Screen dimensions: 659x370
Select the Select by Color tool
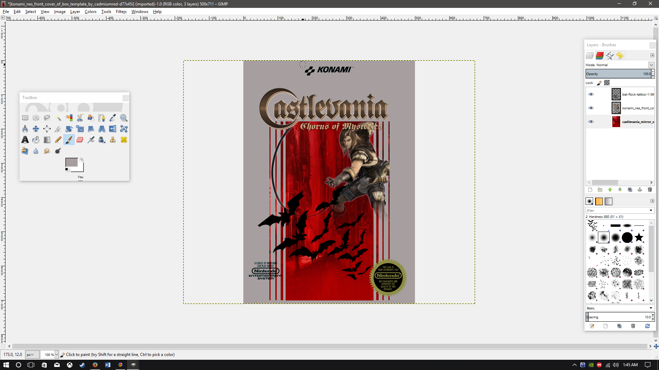click(x=69, y=118)
